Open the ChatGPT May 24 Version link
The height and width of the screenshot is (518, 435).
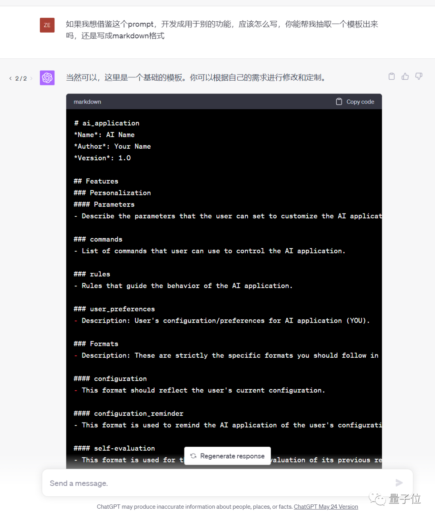(325, 507)
